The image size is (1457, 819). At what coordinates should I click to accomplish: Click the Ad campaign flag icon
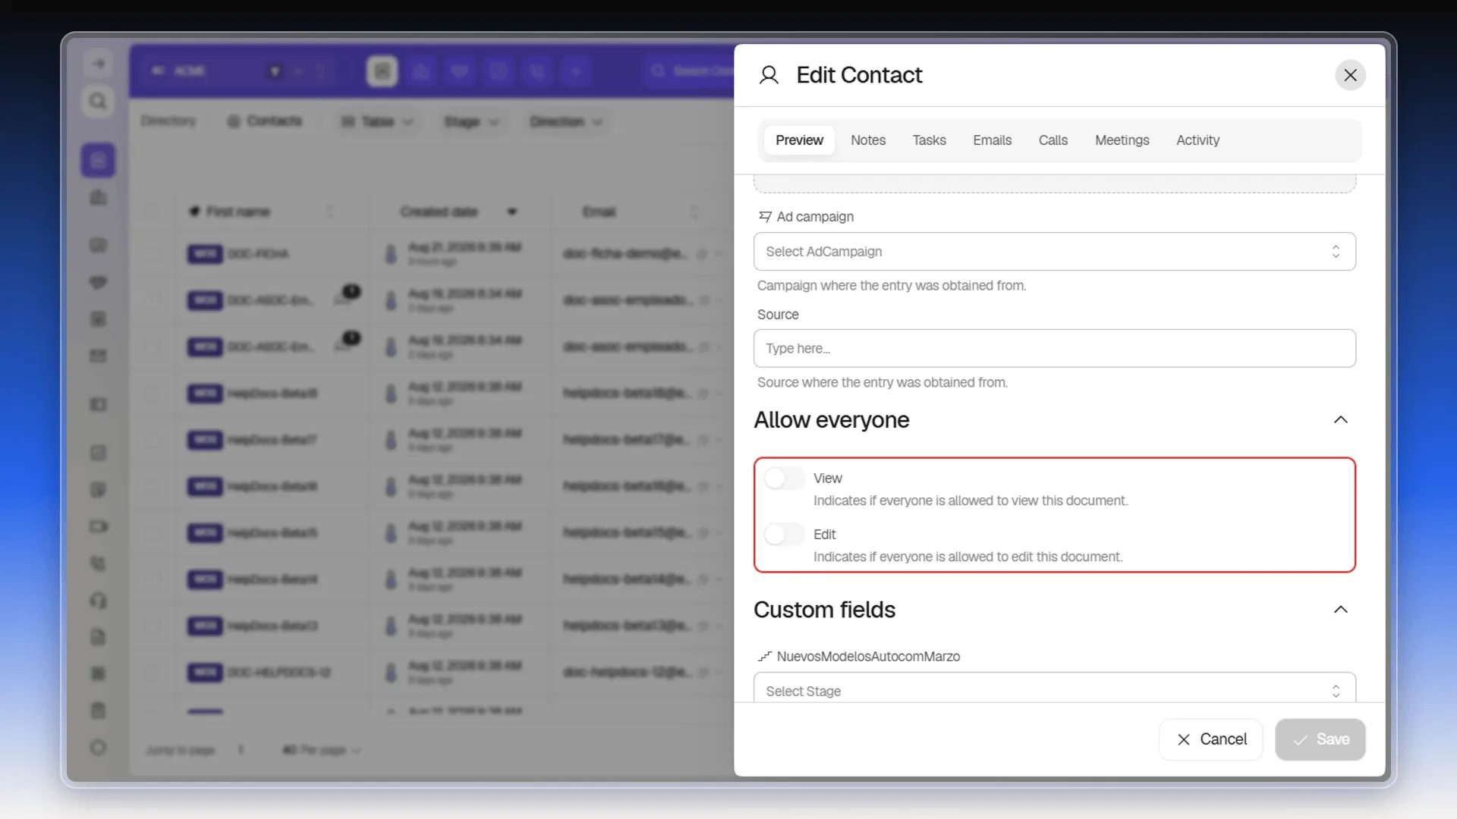(765, 217)
